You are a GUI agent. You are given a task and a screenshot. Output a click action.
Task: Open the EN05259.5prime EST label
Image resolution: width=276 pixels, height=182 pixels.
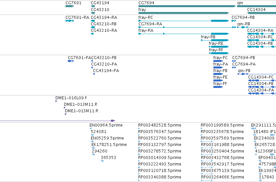pyautogui.click(x=107, y=138)
